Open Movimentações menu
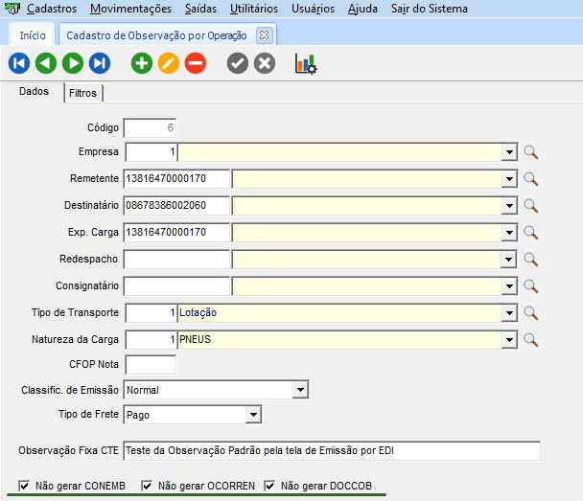 coord(130,9)
